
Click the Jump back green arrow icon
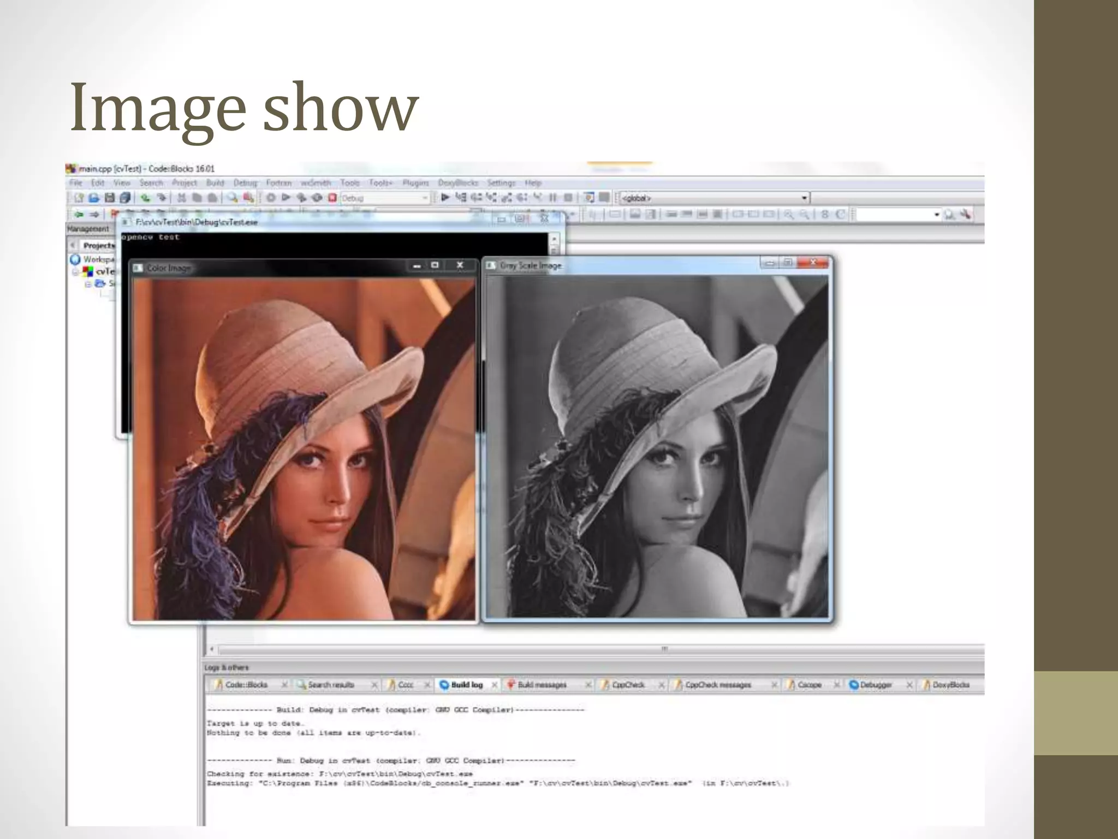(x=79, y=214)
